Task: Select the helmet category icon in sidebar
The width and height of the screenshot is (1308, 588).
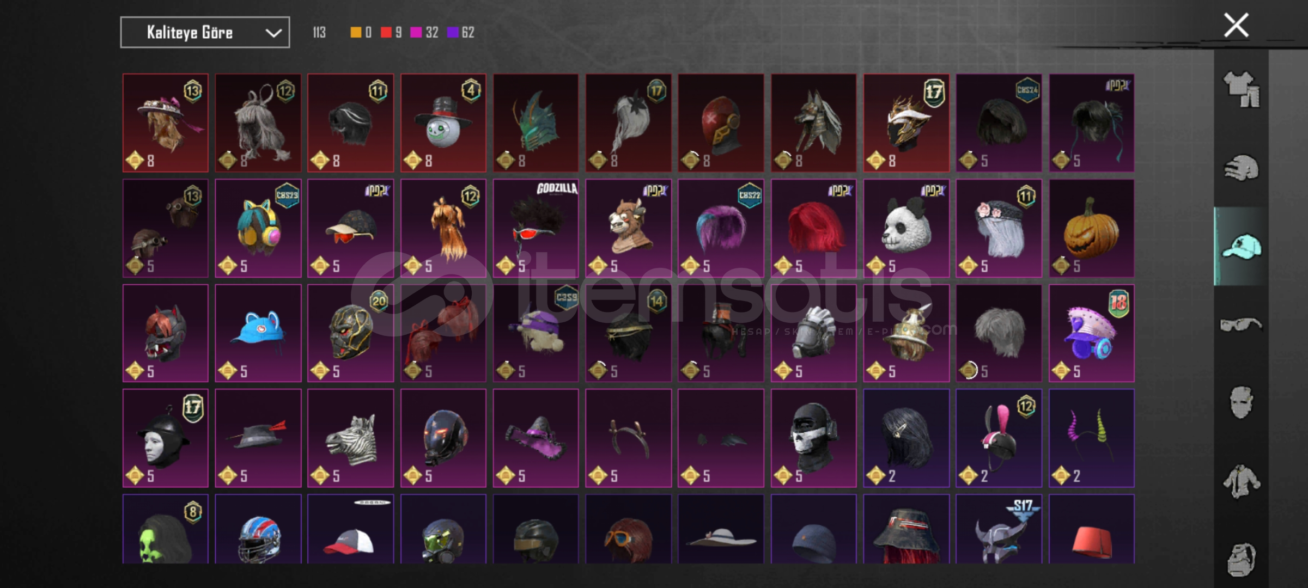Action: click(x=1242, y=168)
